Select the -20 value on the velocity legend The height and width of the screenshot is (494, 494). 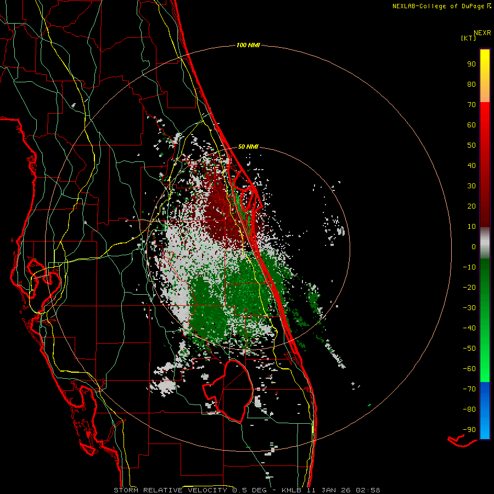tap(469, 288)
